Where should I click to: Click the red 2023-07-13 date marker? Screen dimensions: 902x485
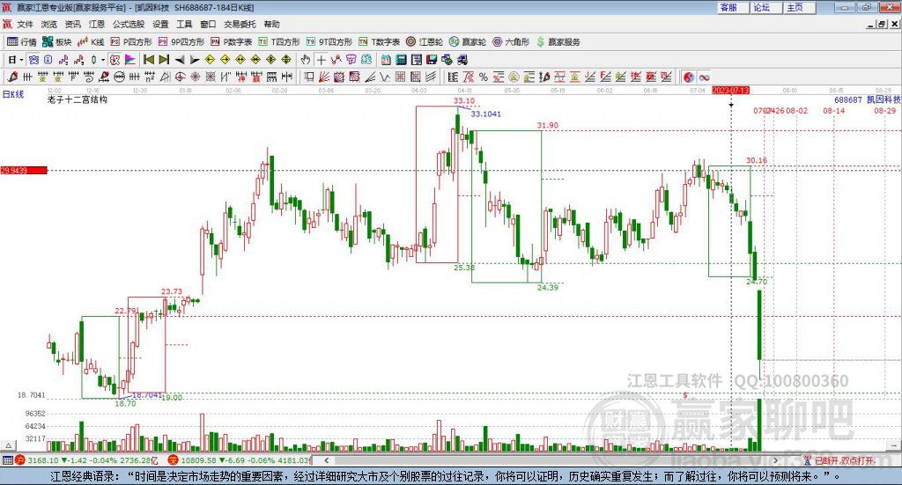(730, 90)
